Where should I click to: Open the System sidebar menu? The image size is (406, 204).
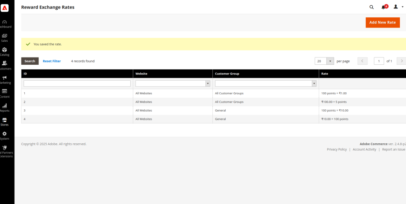tap(4, 134)
